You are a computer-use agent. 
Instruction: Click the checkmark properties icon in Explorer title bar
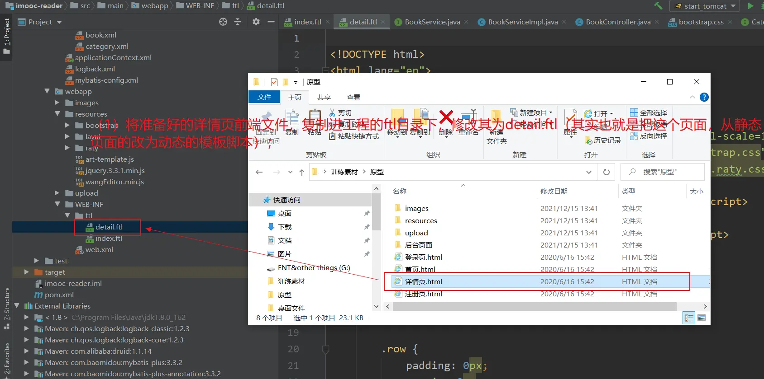click(x=274, y=82)
